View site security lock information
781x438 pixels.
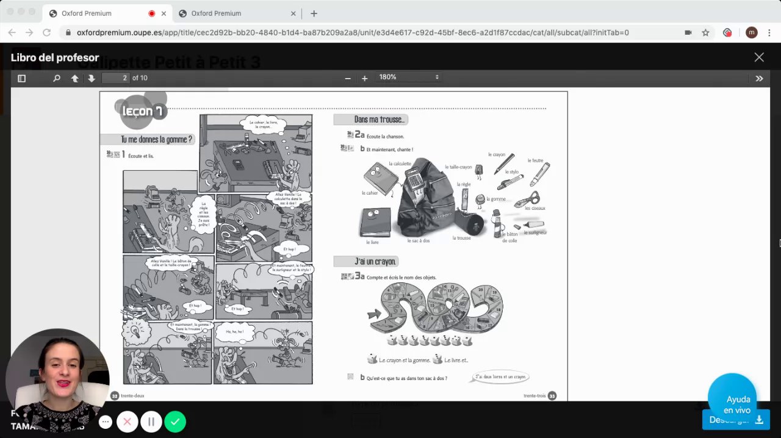coord(68,32)
